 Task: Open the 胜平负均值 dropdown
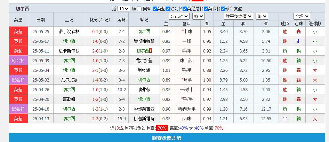[x=238, y=16]
